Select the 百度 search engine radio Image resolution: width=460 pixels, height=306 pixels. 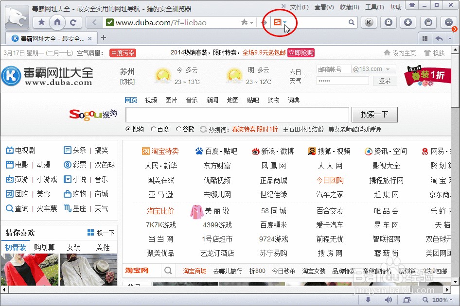tap(153, 129)
